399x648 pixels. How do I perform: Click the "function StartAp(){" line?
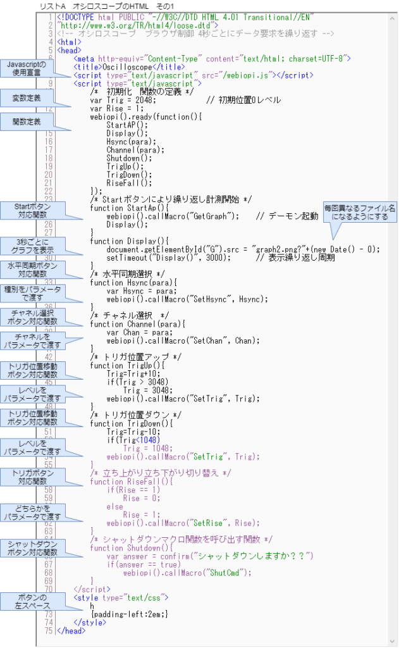tap(130, 208)
